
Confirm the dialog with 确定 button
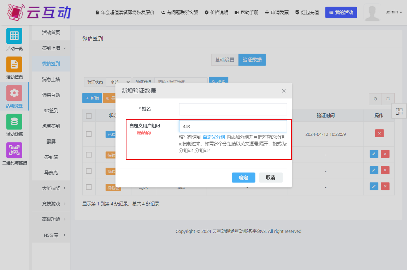click(x=243, y=178)
